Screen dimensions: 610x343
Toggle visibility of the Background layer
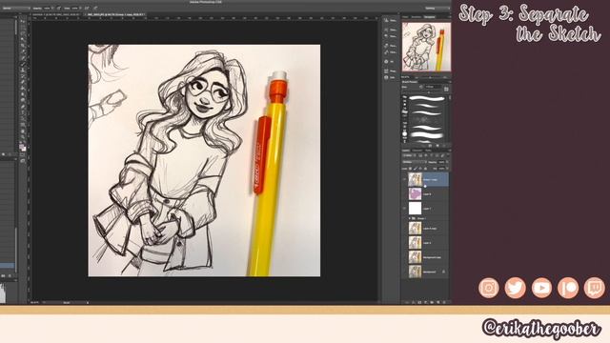(404, 272)
